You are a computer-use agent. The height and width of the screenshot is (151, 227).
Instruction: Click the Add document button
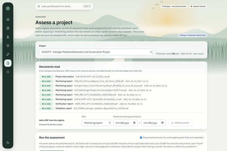click(180, 123)
